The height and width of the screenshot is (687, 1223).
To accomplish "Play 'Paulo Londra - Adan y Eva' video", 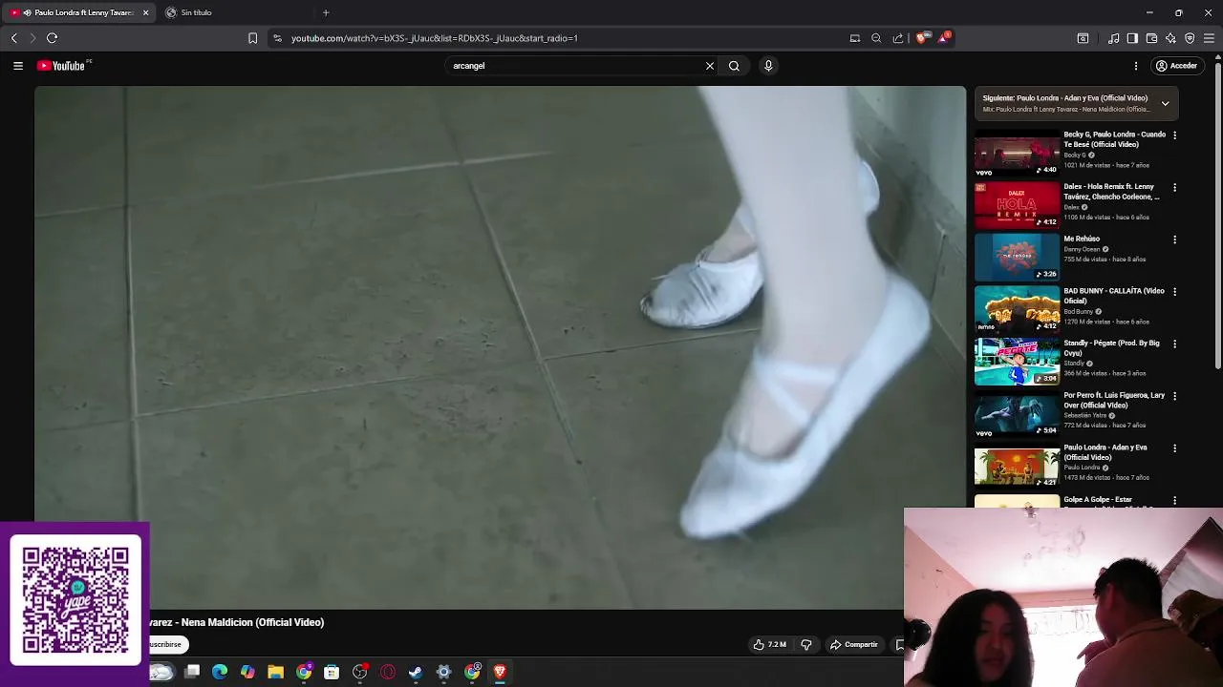I will (x=1017, y=467).
